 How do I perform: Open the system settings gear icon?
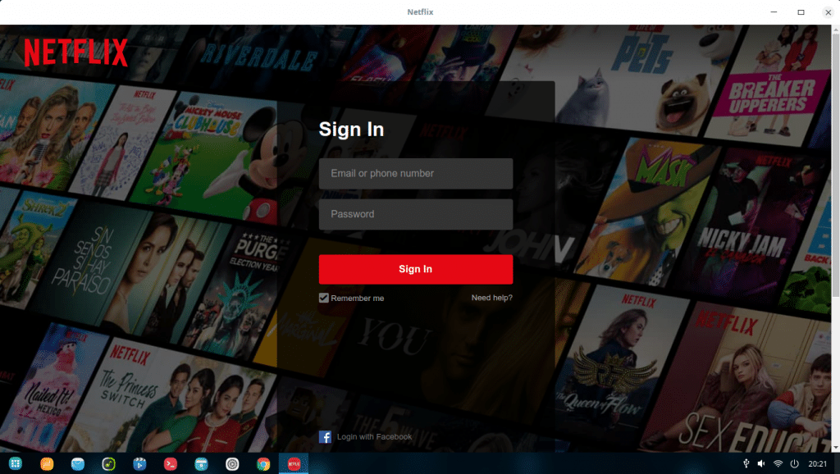click(232, 464)
